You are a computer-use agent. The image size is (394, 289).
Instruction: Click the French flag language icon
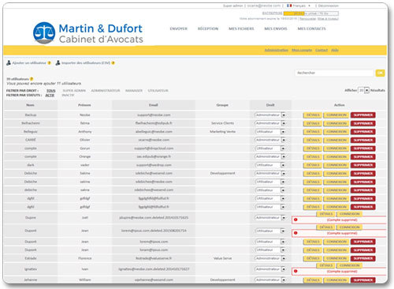289,6
